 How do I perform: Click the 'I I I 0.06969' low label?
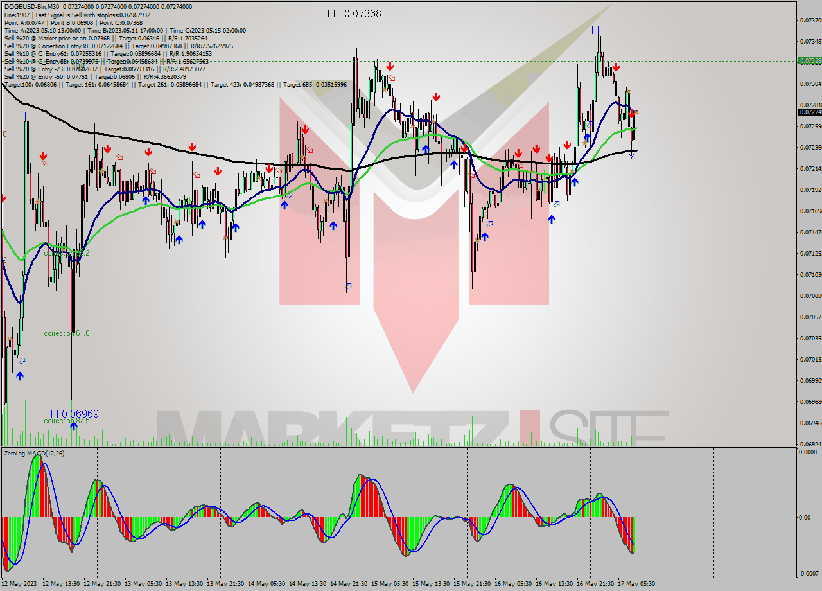pyautogui.click(x=71, y=414)
